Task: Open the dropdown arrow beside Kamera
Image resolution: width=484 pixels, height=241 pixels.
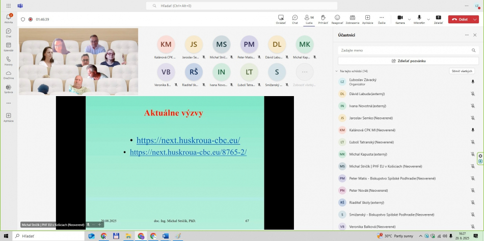Action: pyautogui.click(x=409, y=19)
